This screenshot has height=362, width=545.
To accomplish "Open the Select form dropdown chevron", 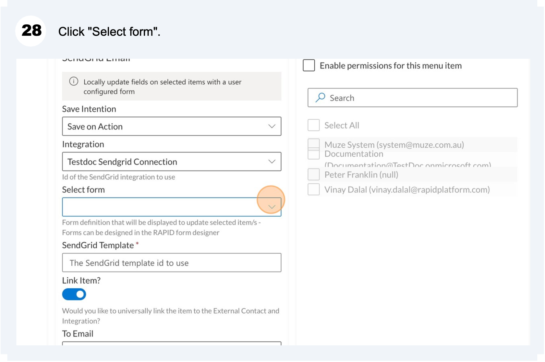I will tap(272, 207).
